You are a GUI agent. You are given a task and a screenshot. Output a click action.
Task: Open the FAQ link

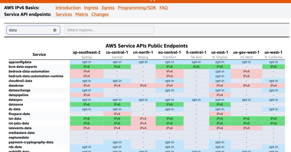point(163,8)
